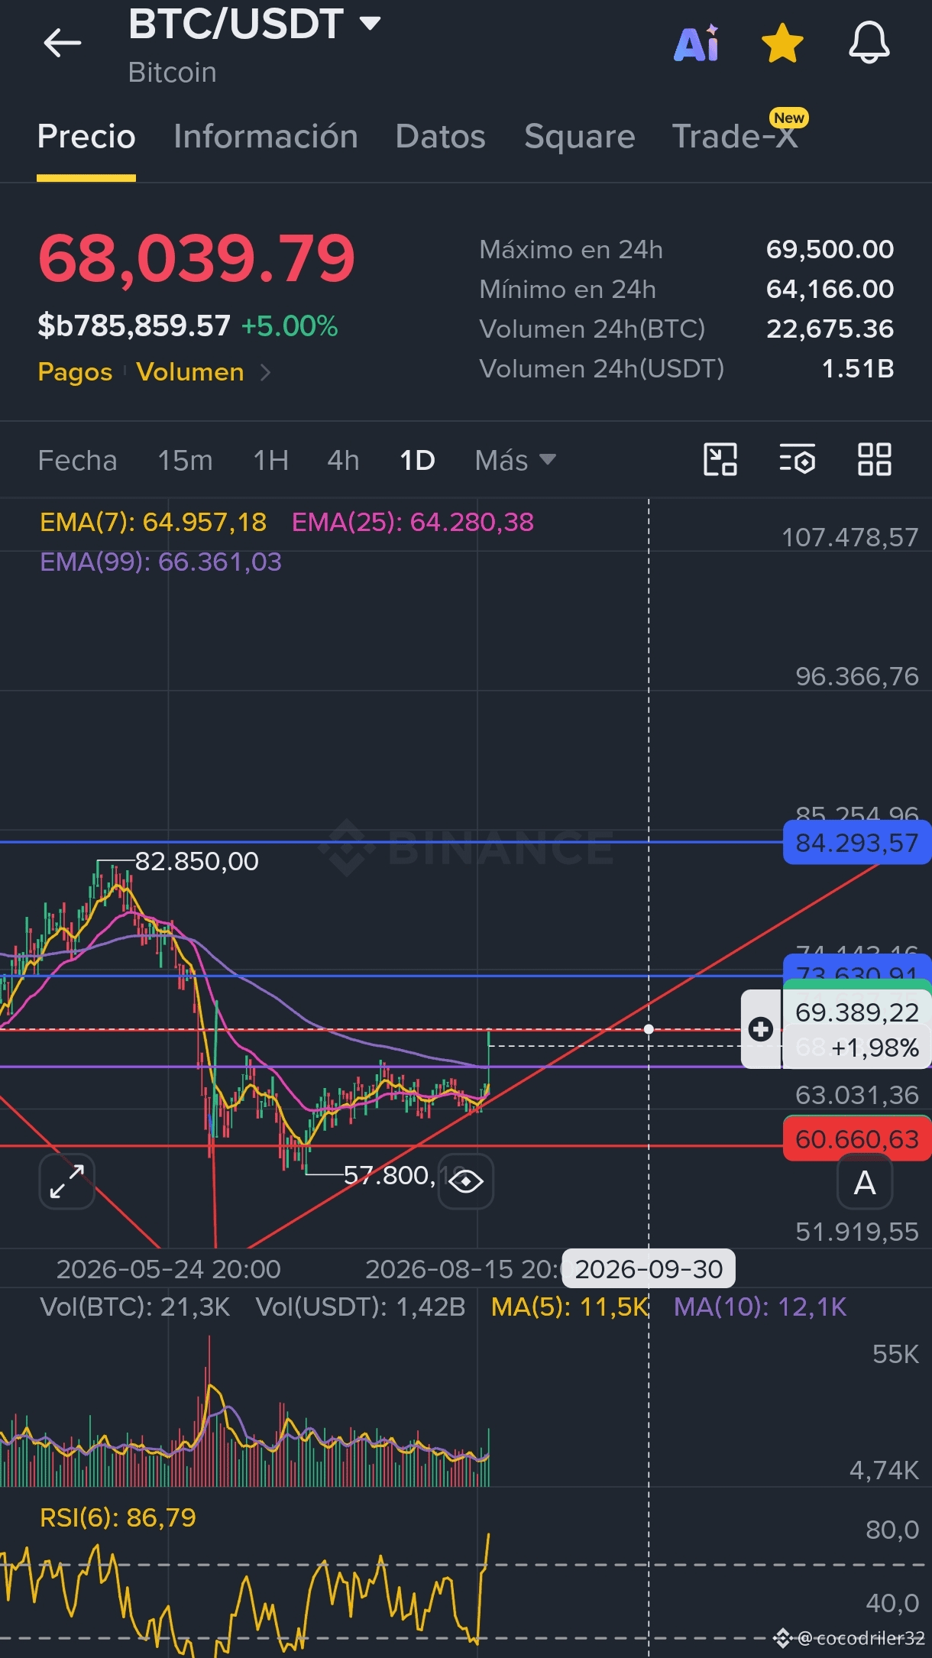932x1658 pixels.
Task: Select the 1D chart interval
Action: point(417,461)
